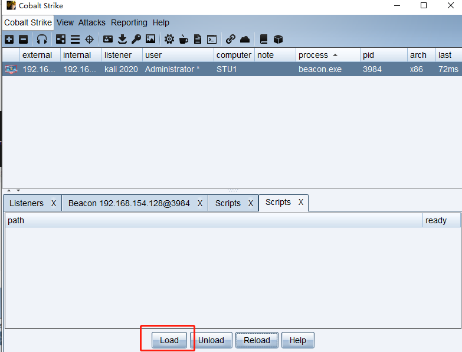The height and width of the screenshot is (352, 462).
Task: Select the beacon.exe process cell
Action: (327, 69)
